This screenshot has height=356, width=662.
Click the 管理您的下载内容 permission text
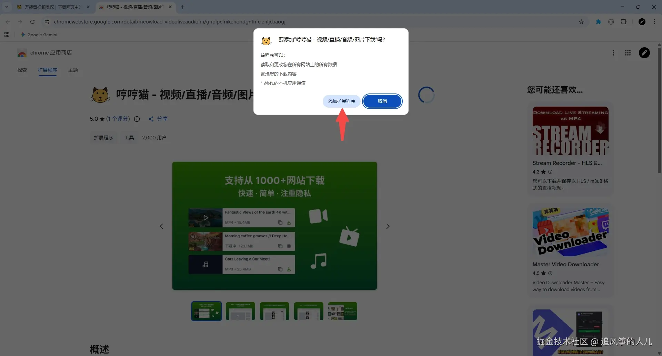(x=278, y=74)
